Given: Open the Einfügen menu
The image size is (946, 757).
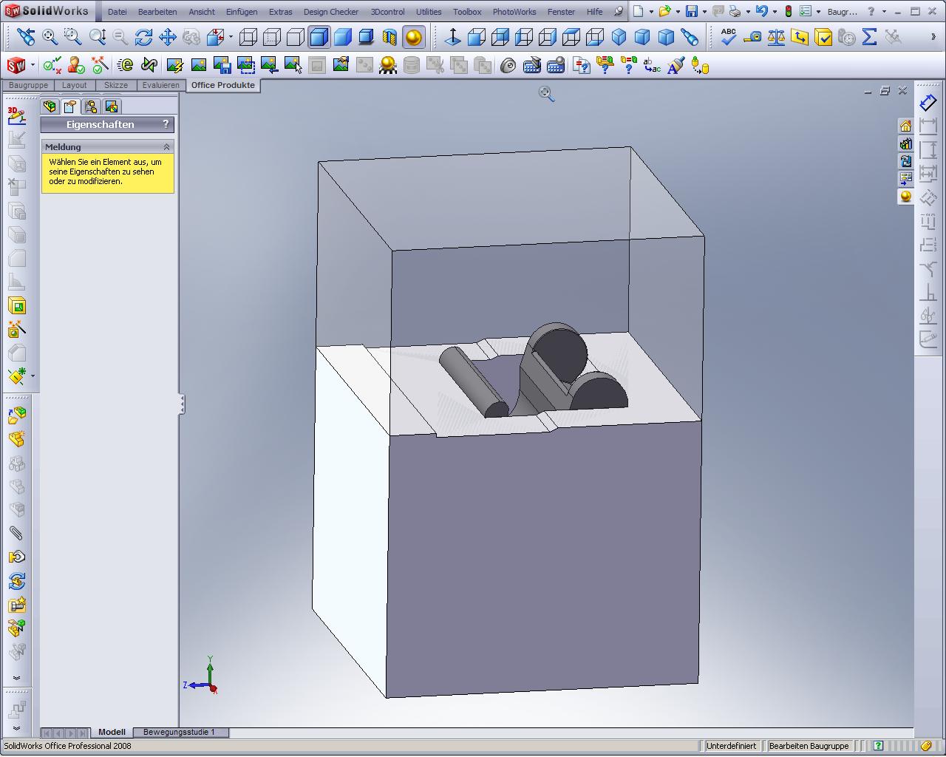Looking at the screenshot, I should (x=242, y=12).
